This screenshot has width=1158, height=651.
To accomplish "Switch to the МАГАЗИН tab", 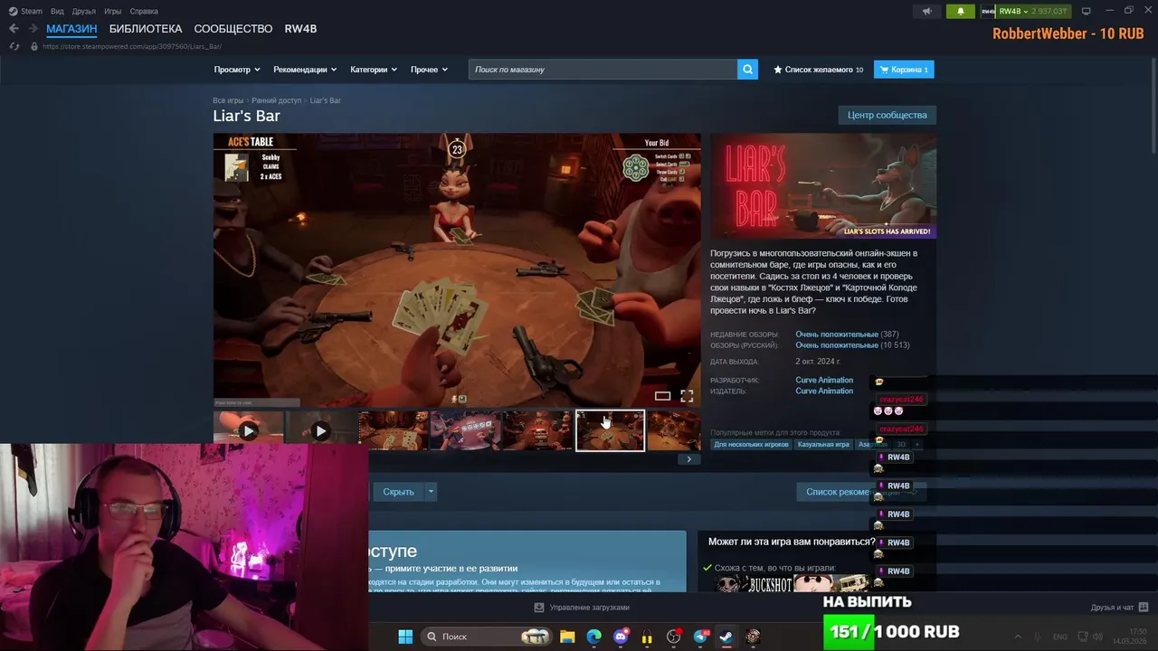I will click(71, 29).
